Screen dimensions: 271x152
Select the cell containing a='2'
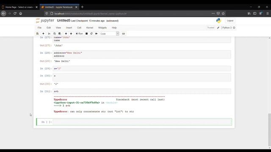(142, 68)
